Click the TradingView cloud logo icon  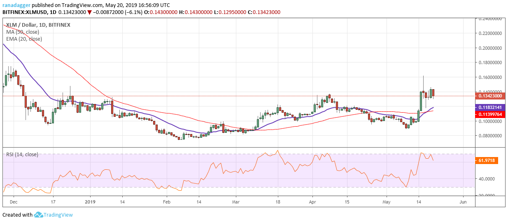point(39,215)
